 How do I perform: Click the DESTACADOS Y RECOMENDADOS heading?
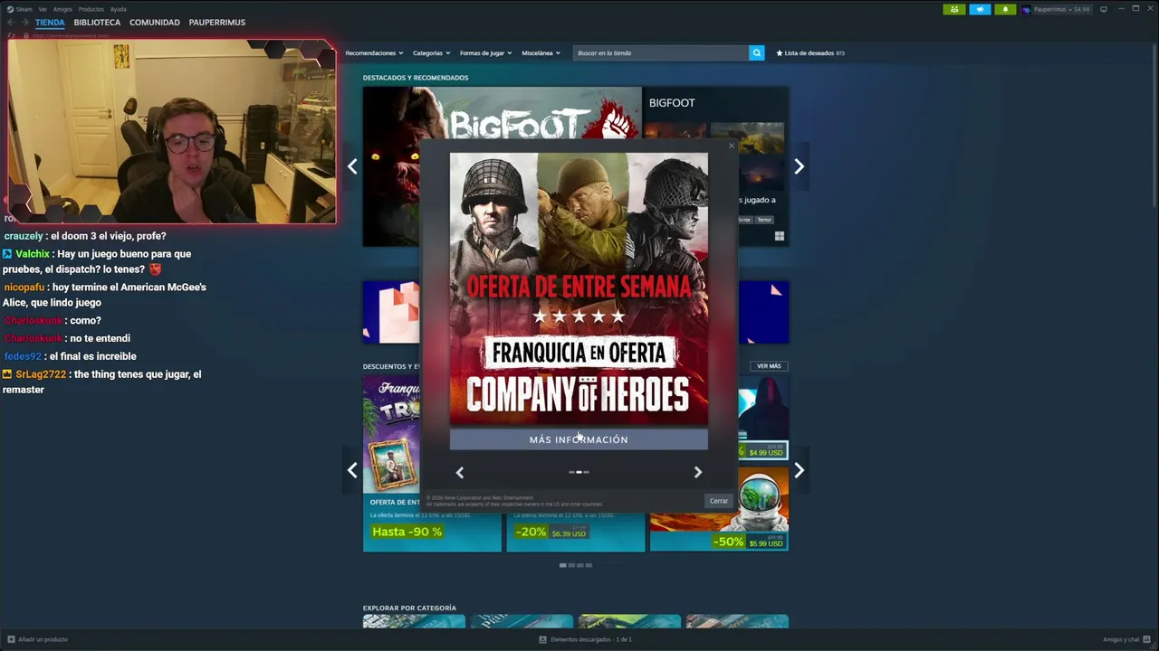tap(416, 78)
